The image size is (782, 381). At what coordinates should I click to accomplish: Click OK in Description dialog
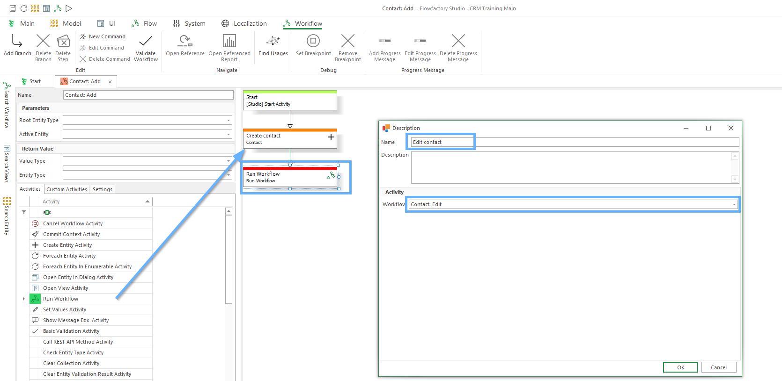pyautogui.click(x=680, y=367)
